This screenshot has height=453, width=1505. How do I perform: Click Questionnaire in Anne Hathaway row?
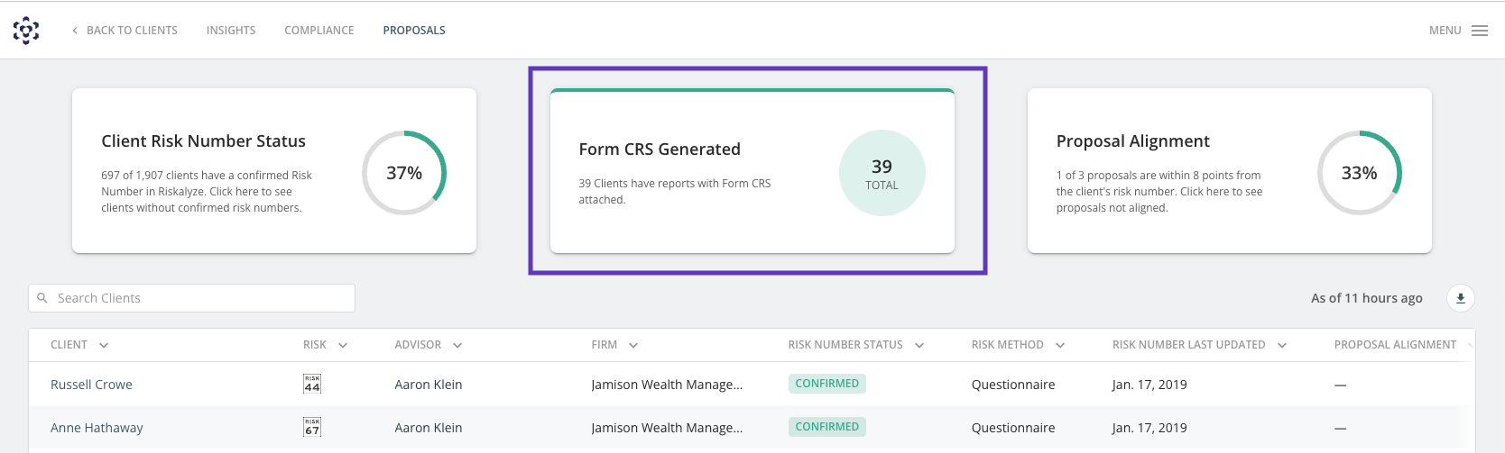click(1013, 428)
